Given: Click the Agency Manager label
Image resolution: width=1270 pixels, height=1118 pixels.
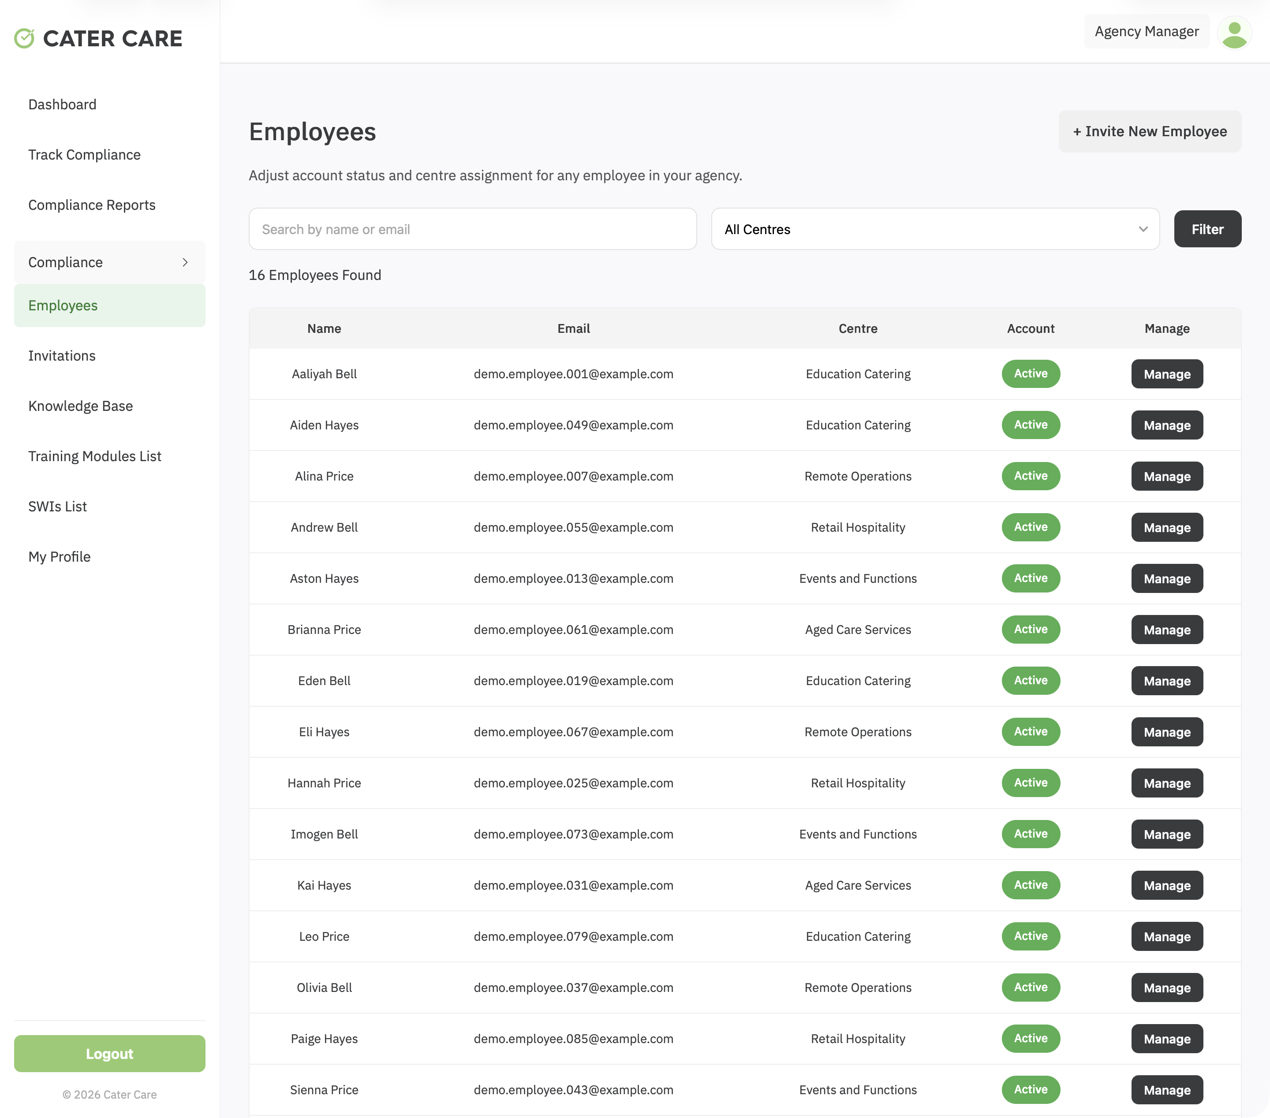Looking at the screenshot, I should click(x=1147, y=32).
